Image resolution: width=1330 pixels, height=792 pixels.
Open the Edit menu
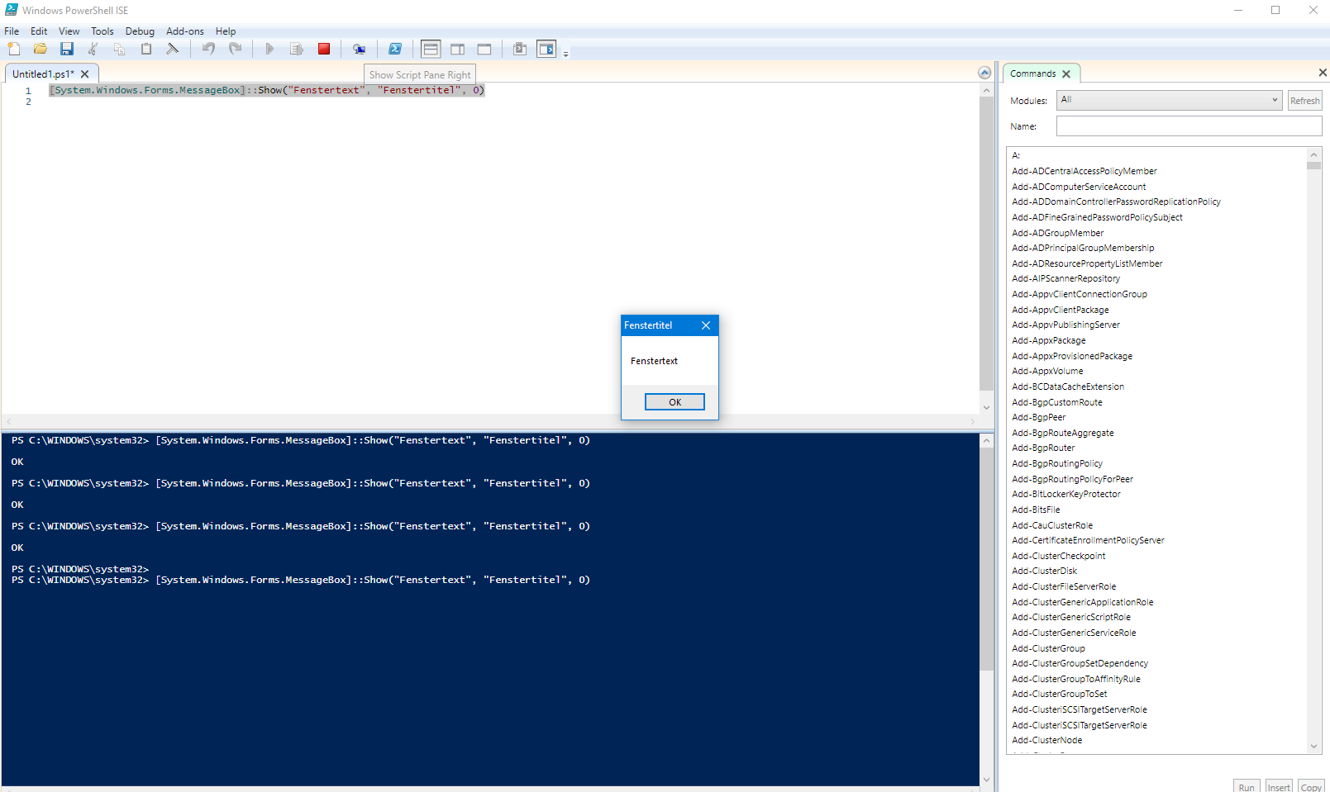tap(39, 31)
